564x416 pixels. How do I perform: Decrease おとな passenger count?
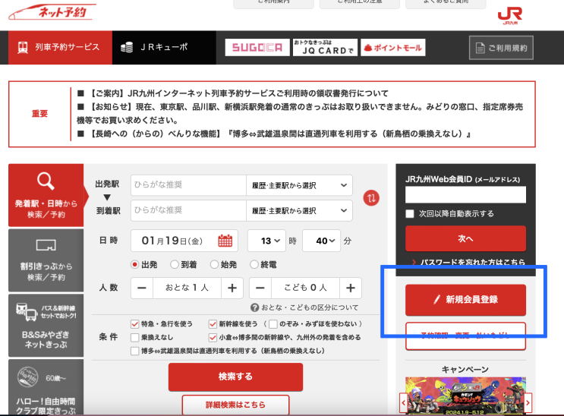[142, 288]
